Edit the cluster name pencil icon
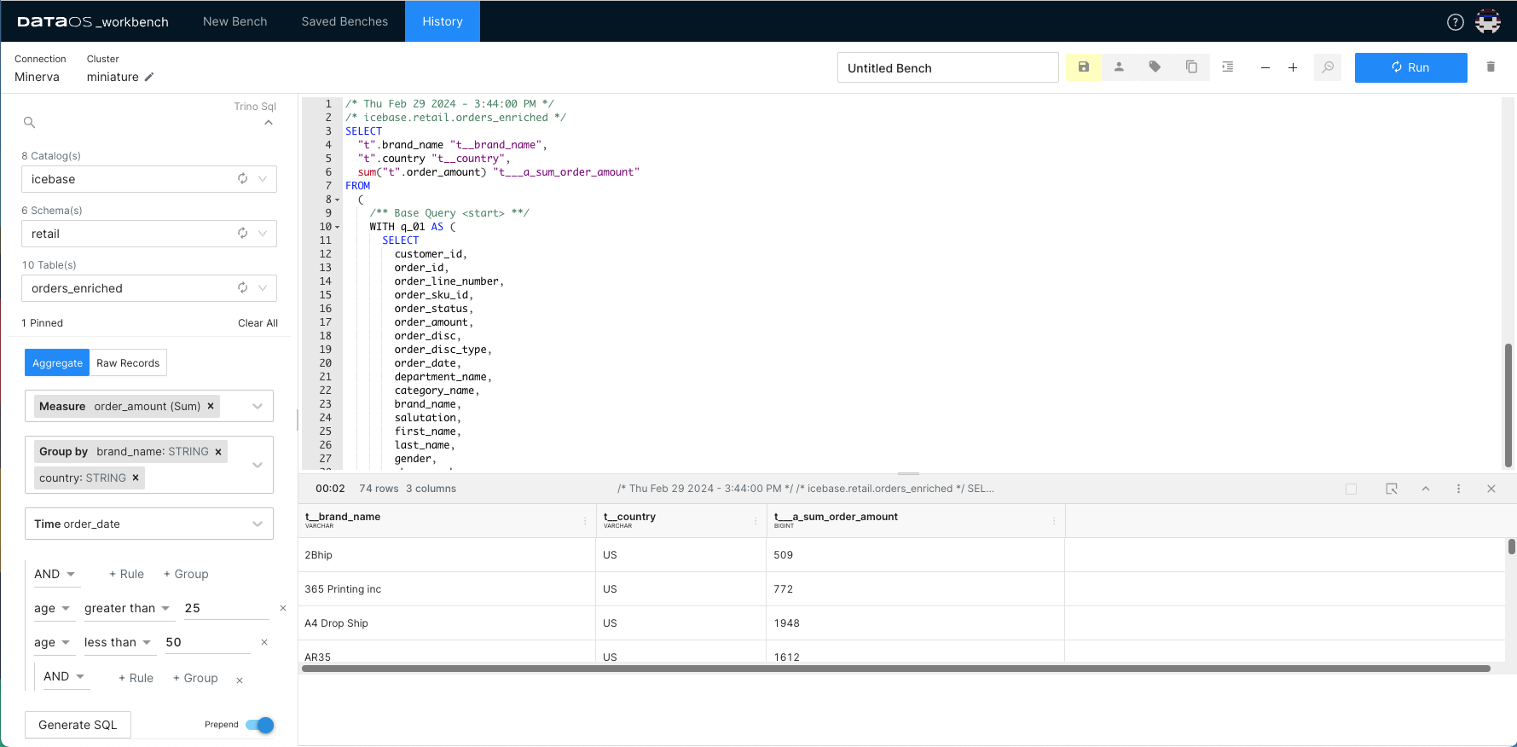 [x=149, y=77]
